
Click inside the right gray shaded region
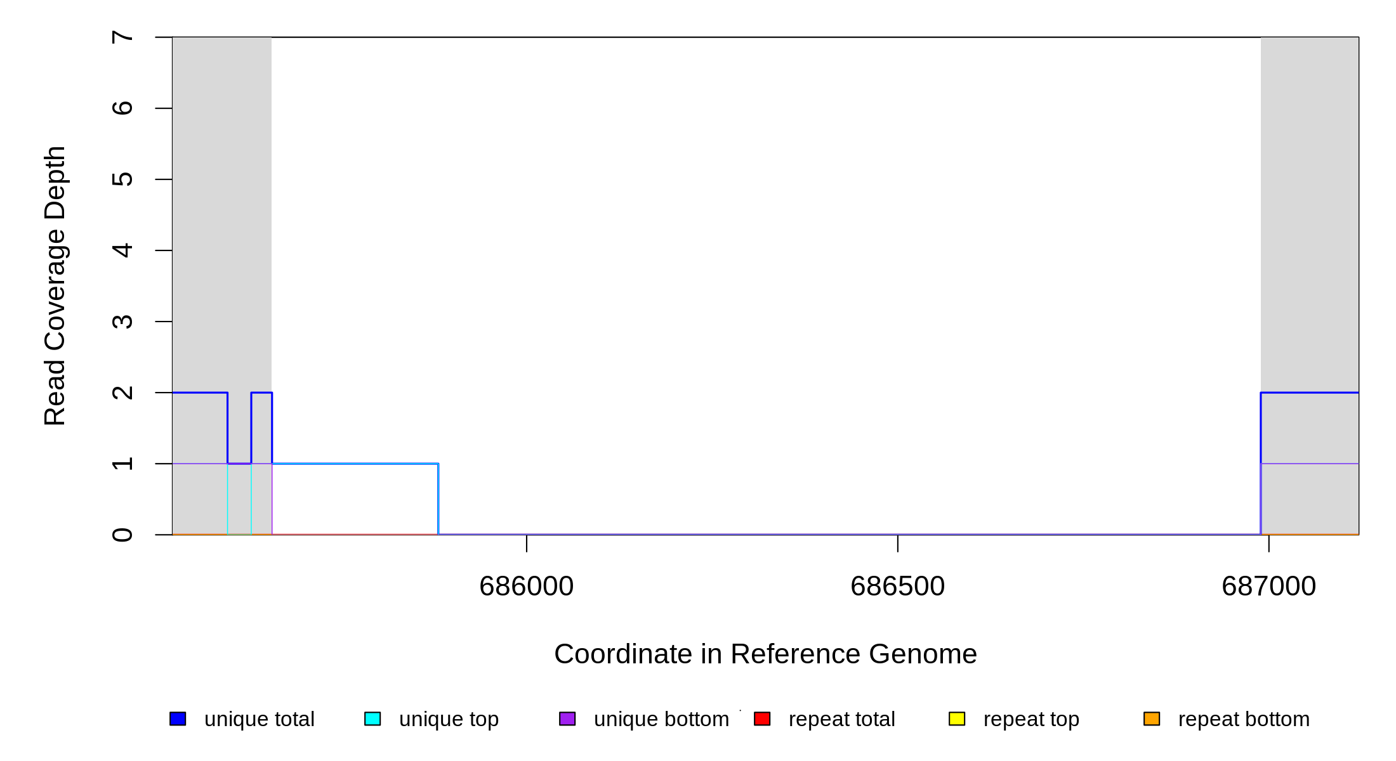pos(1309,222)
